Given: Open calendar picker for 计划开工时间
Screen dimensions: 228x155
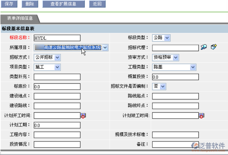Looking at the screenshot, I should (83, 116).
